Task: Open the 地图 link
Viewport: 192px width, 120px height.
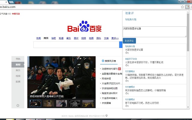Action: pyautogui.click(x=91, y=38)
